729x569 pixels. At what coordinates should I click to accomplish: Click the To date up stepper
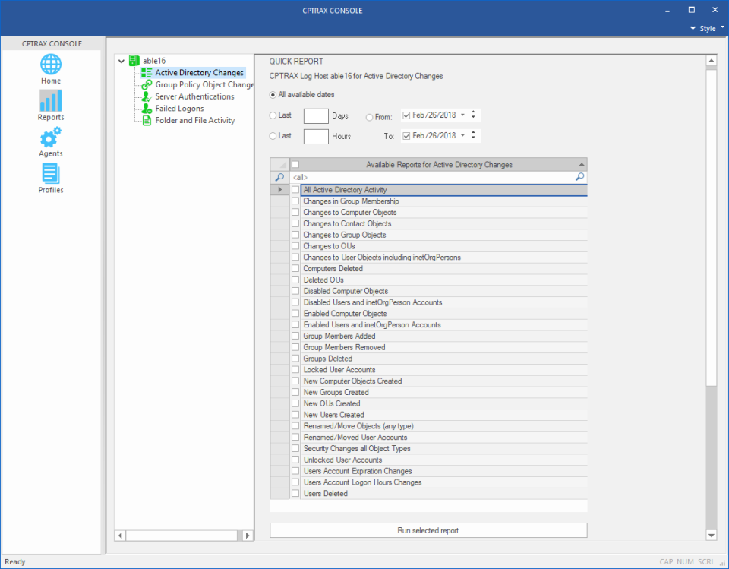coord(473,132)
